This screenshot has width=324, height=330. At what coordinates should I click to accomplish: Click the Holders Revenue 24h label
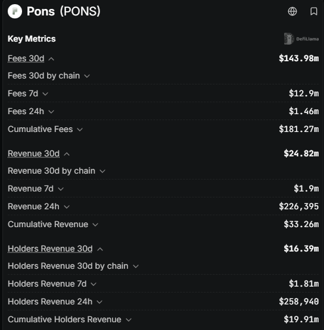point(50,301)
